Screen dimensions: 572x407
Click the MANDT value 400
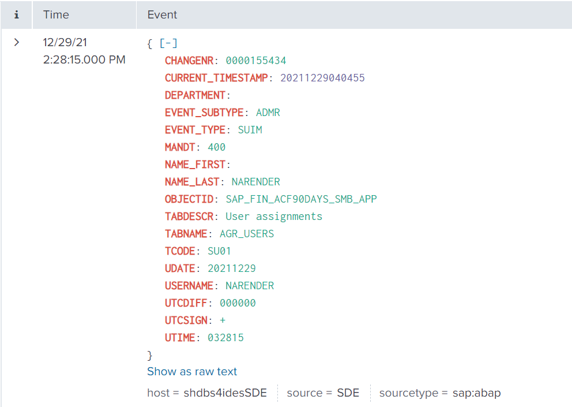pyautogui.click(x=217, y=147)
